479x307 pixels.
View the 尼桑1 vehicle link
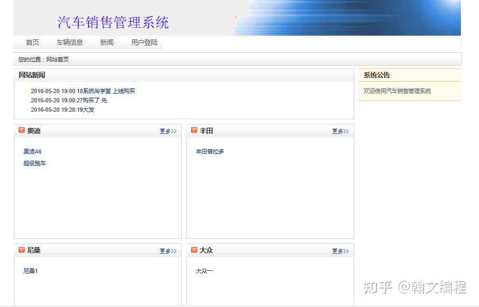coord(30,271)
